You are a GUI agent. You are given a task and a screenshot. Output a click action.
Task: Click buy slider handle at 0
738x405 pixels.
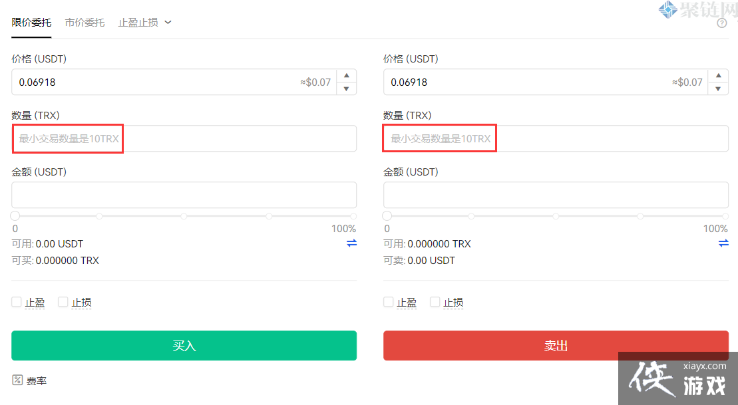click(15, 216)
